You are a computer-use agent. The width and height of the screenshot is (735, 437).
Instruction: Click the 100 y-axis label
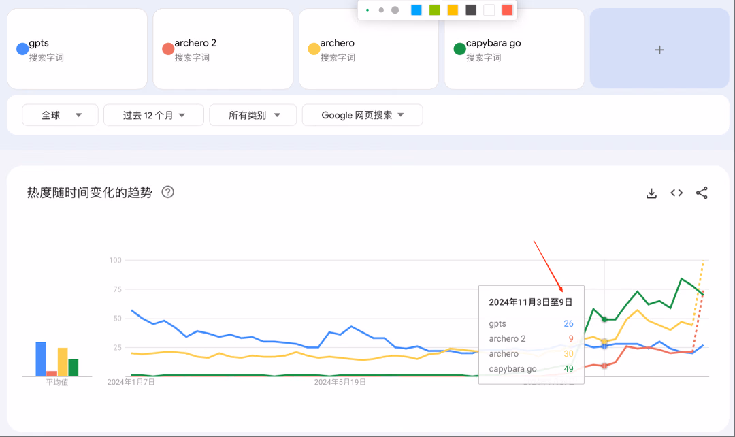click(115, 260)
